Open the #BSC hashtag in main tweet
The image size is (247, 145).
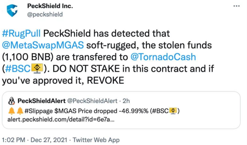tap(18, 69)
